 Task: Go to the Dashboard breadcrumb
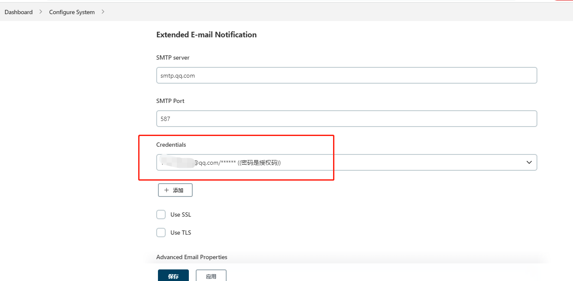coord(18,12)
